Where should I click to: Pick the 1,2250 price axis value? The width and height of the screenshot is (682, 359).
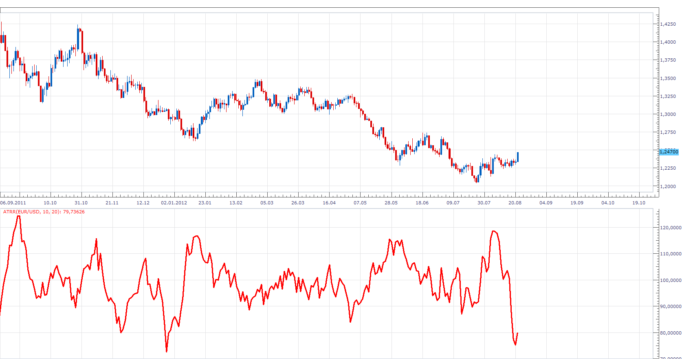[668, 168]
